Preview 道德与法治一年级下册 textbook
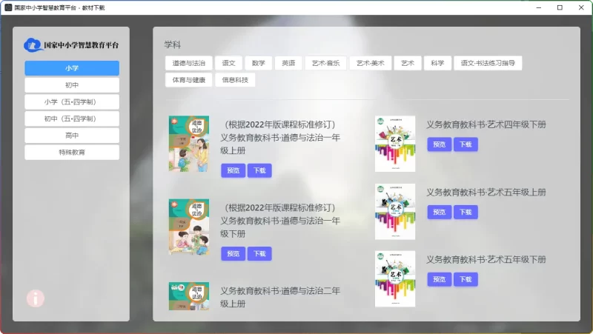 [x=233, y=253]
